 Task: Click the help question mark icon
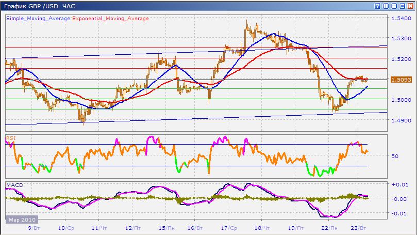[x=378, y=6]
